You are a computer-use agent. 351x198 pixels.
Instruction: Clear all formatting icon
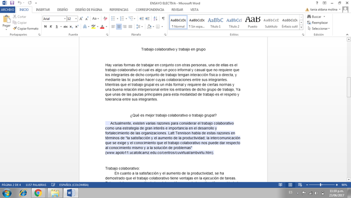click(105, 19)
